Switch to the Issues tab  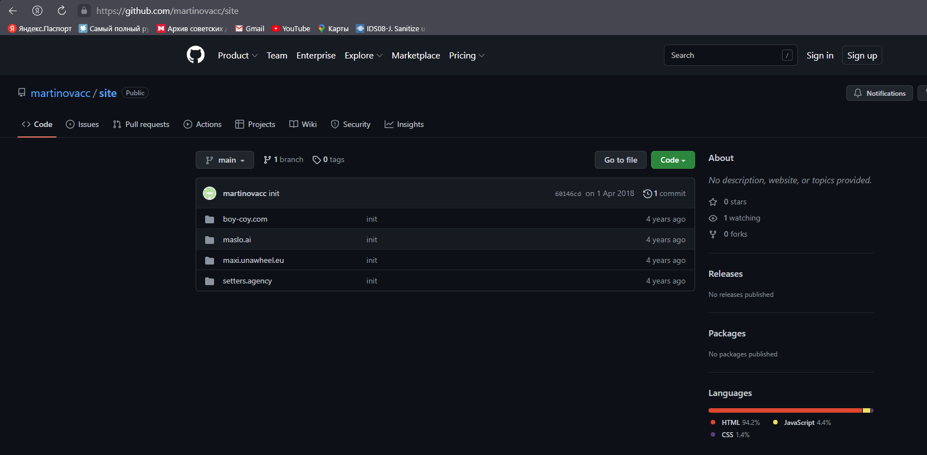coord(82,124)
